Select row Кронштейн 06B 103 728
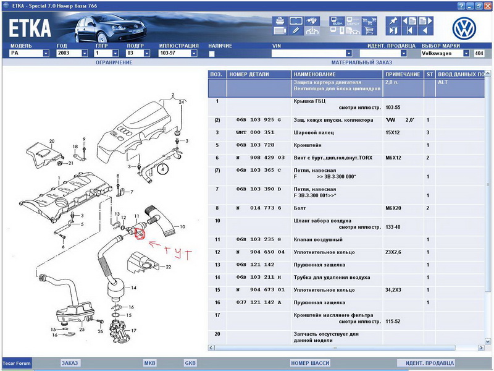The height and width of the screenshot is (371, 494). [x=346, y=145]
